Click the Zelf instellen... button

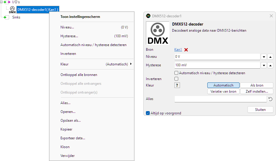tap(257, 91)
